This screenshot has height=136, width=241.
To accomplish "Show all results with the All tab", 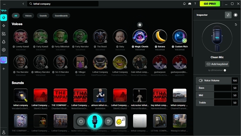I will point(16,16).
